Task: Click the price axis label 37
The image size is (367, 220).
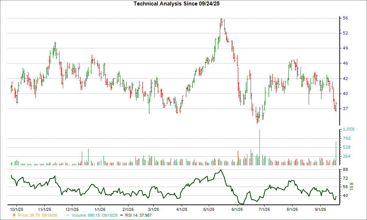Action: click(x=345, y=109)
